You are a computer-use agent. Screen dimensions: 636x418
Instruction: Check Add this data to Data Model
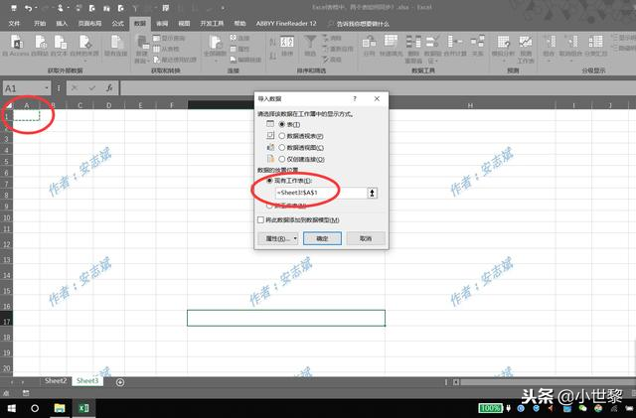pyautogui.click(x=260, y=219)
